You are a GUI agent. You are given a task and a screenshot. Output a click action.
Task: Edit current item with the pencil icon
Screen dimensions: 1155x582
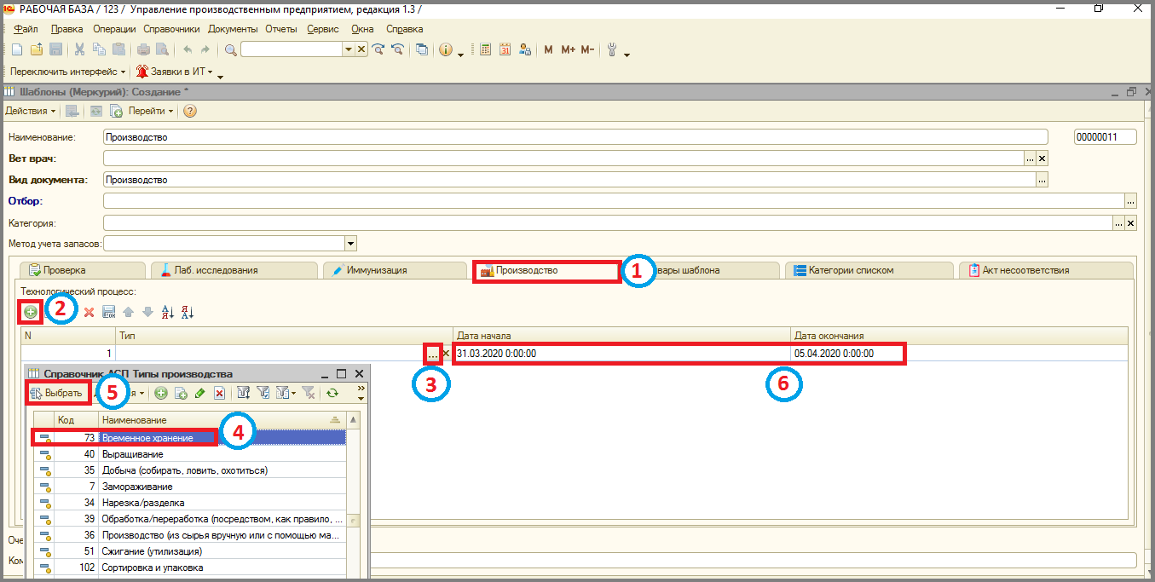pos(199,393)
